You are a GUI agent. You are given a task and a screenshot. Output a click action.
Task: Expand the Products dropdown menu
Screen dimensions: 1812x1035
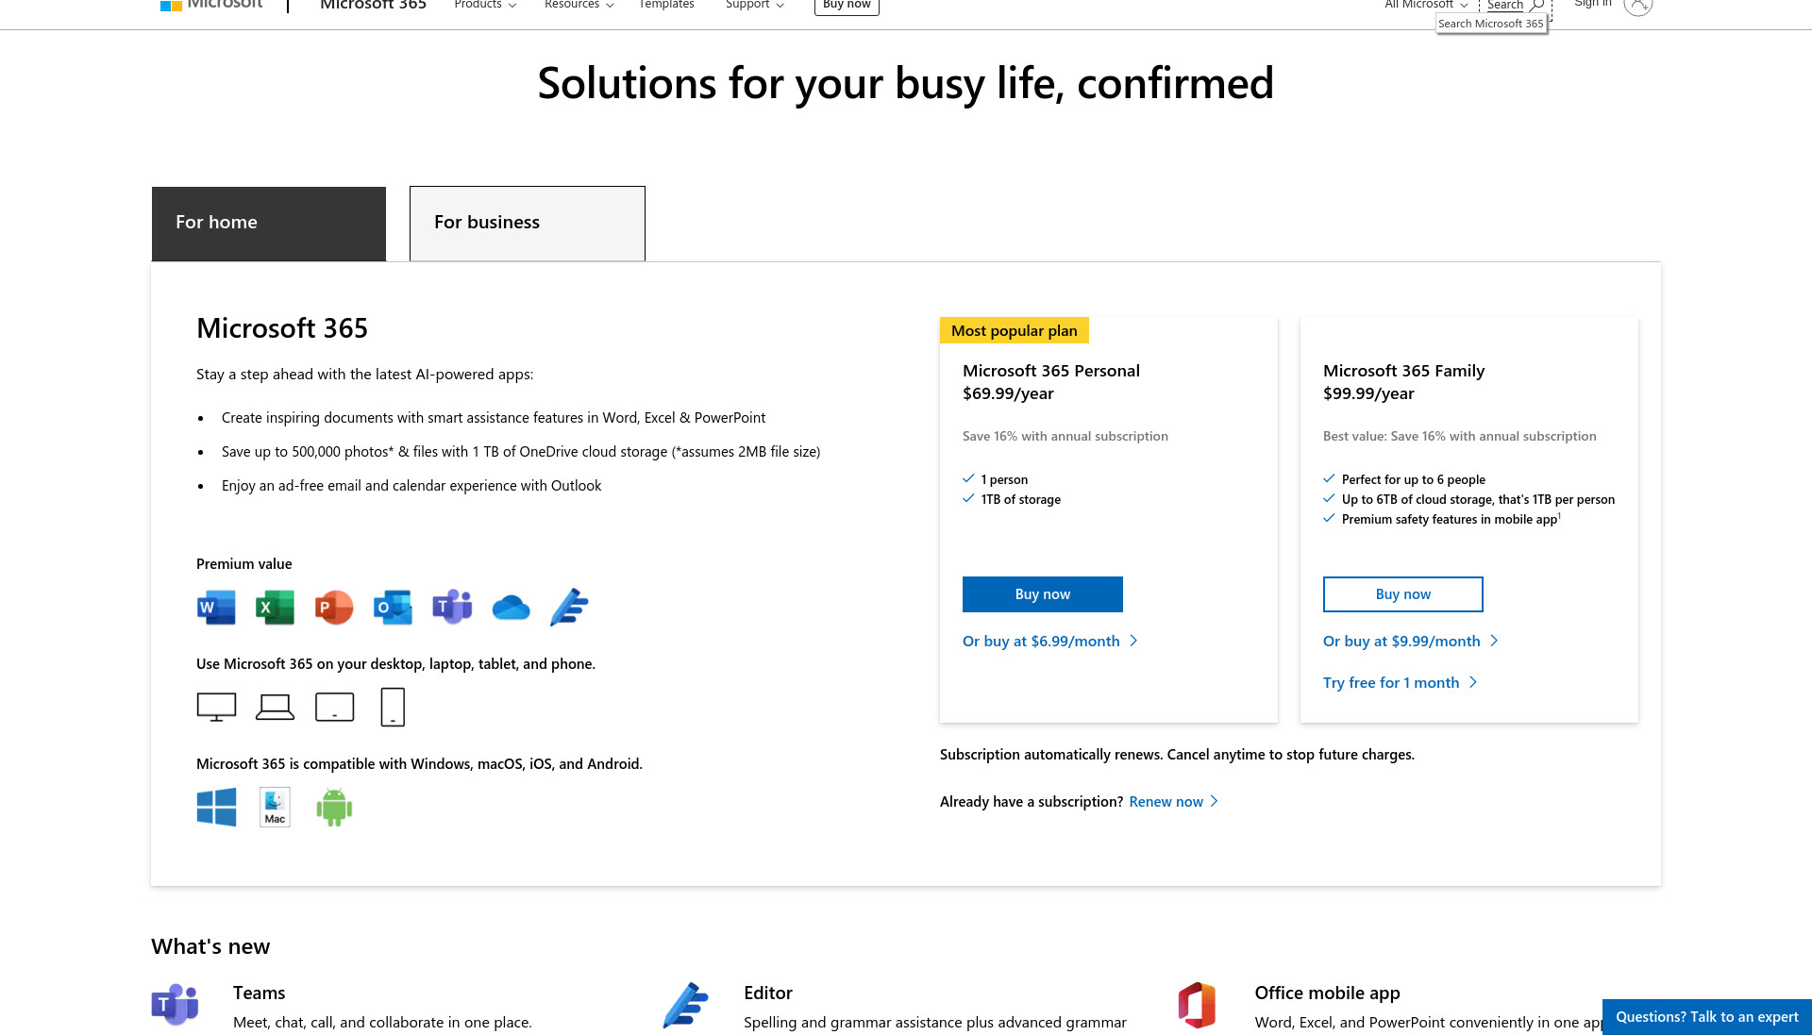pyautogui.click(x=485, y=5)
